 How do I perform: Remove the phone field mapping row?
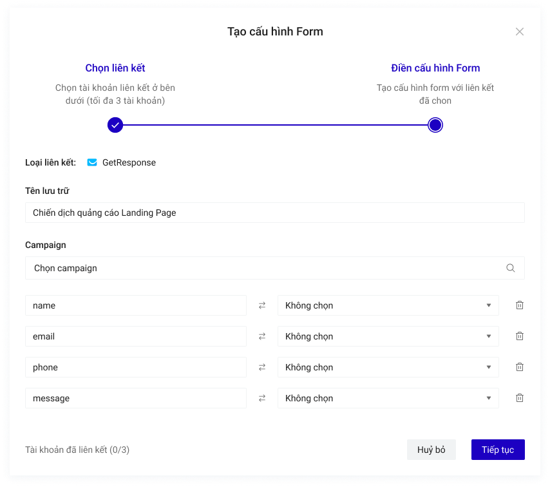click(519, 367)
